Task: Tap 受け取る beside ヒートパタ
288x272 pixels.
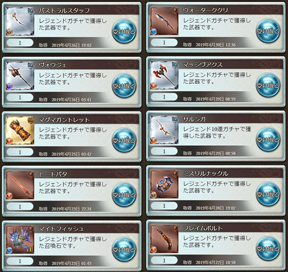Action: pos(124,195)
